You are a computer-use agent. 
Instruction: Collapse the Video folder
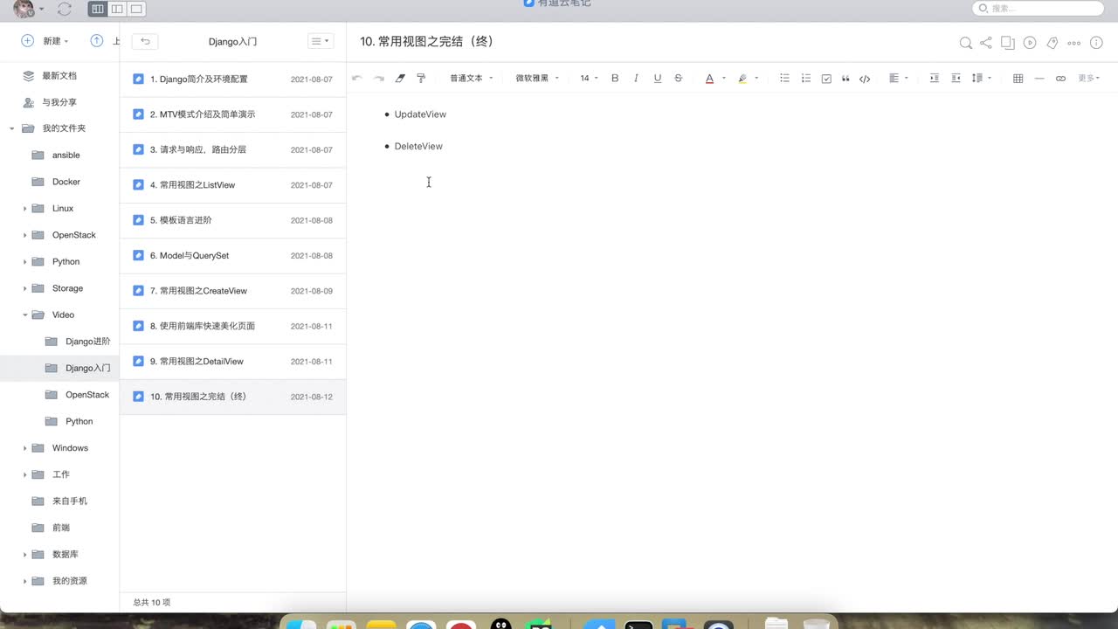24,314
